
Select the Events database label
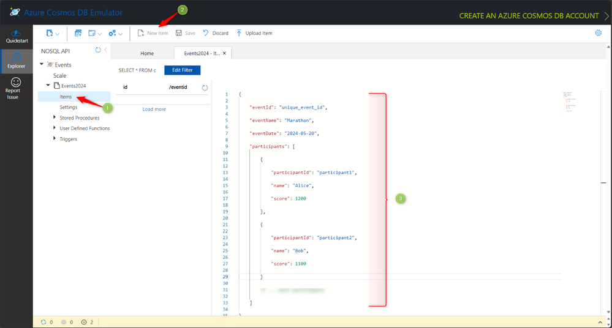63,65
